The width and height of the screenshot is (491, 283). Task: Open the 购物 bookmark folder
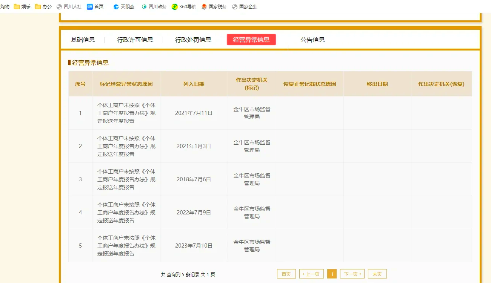(x=5, y=6)
